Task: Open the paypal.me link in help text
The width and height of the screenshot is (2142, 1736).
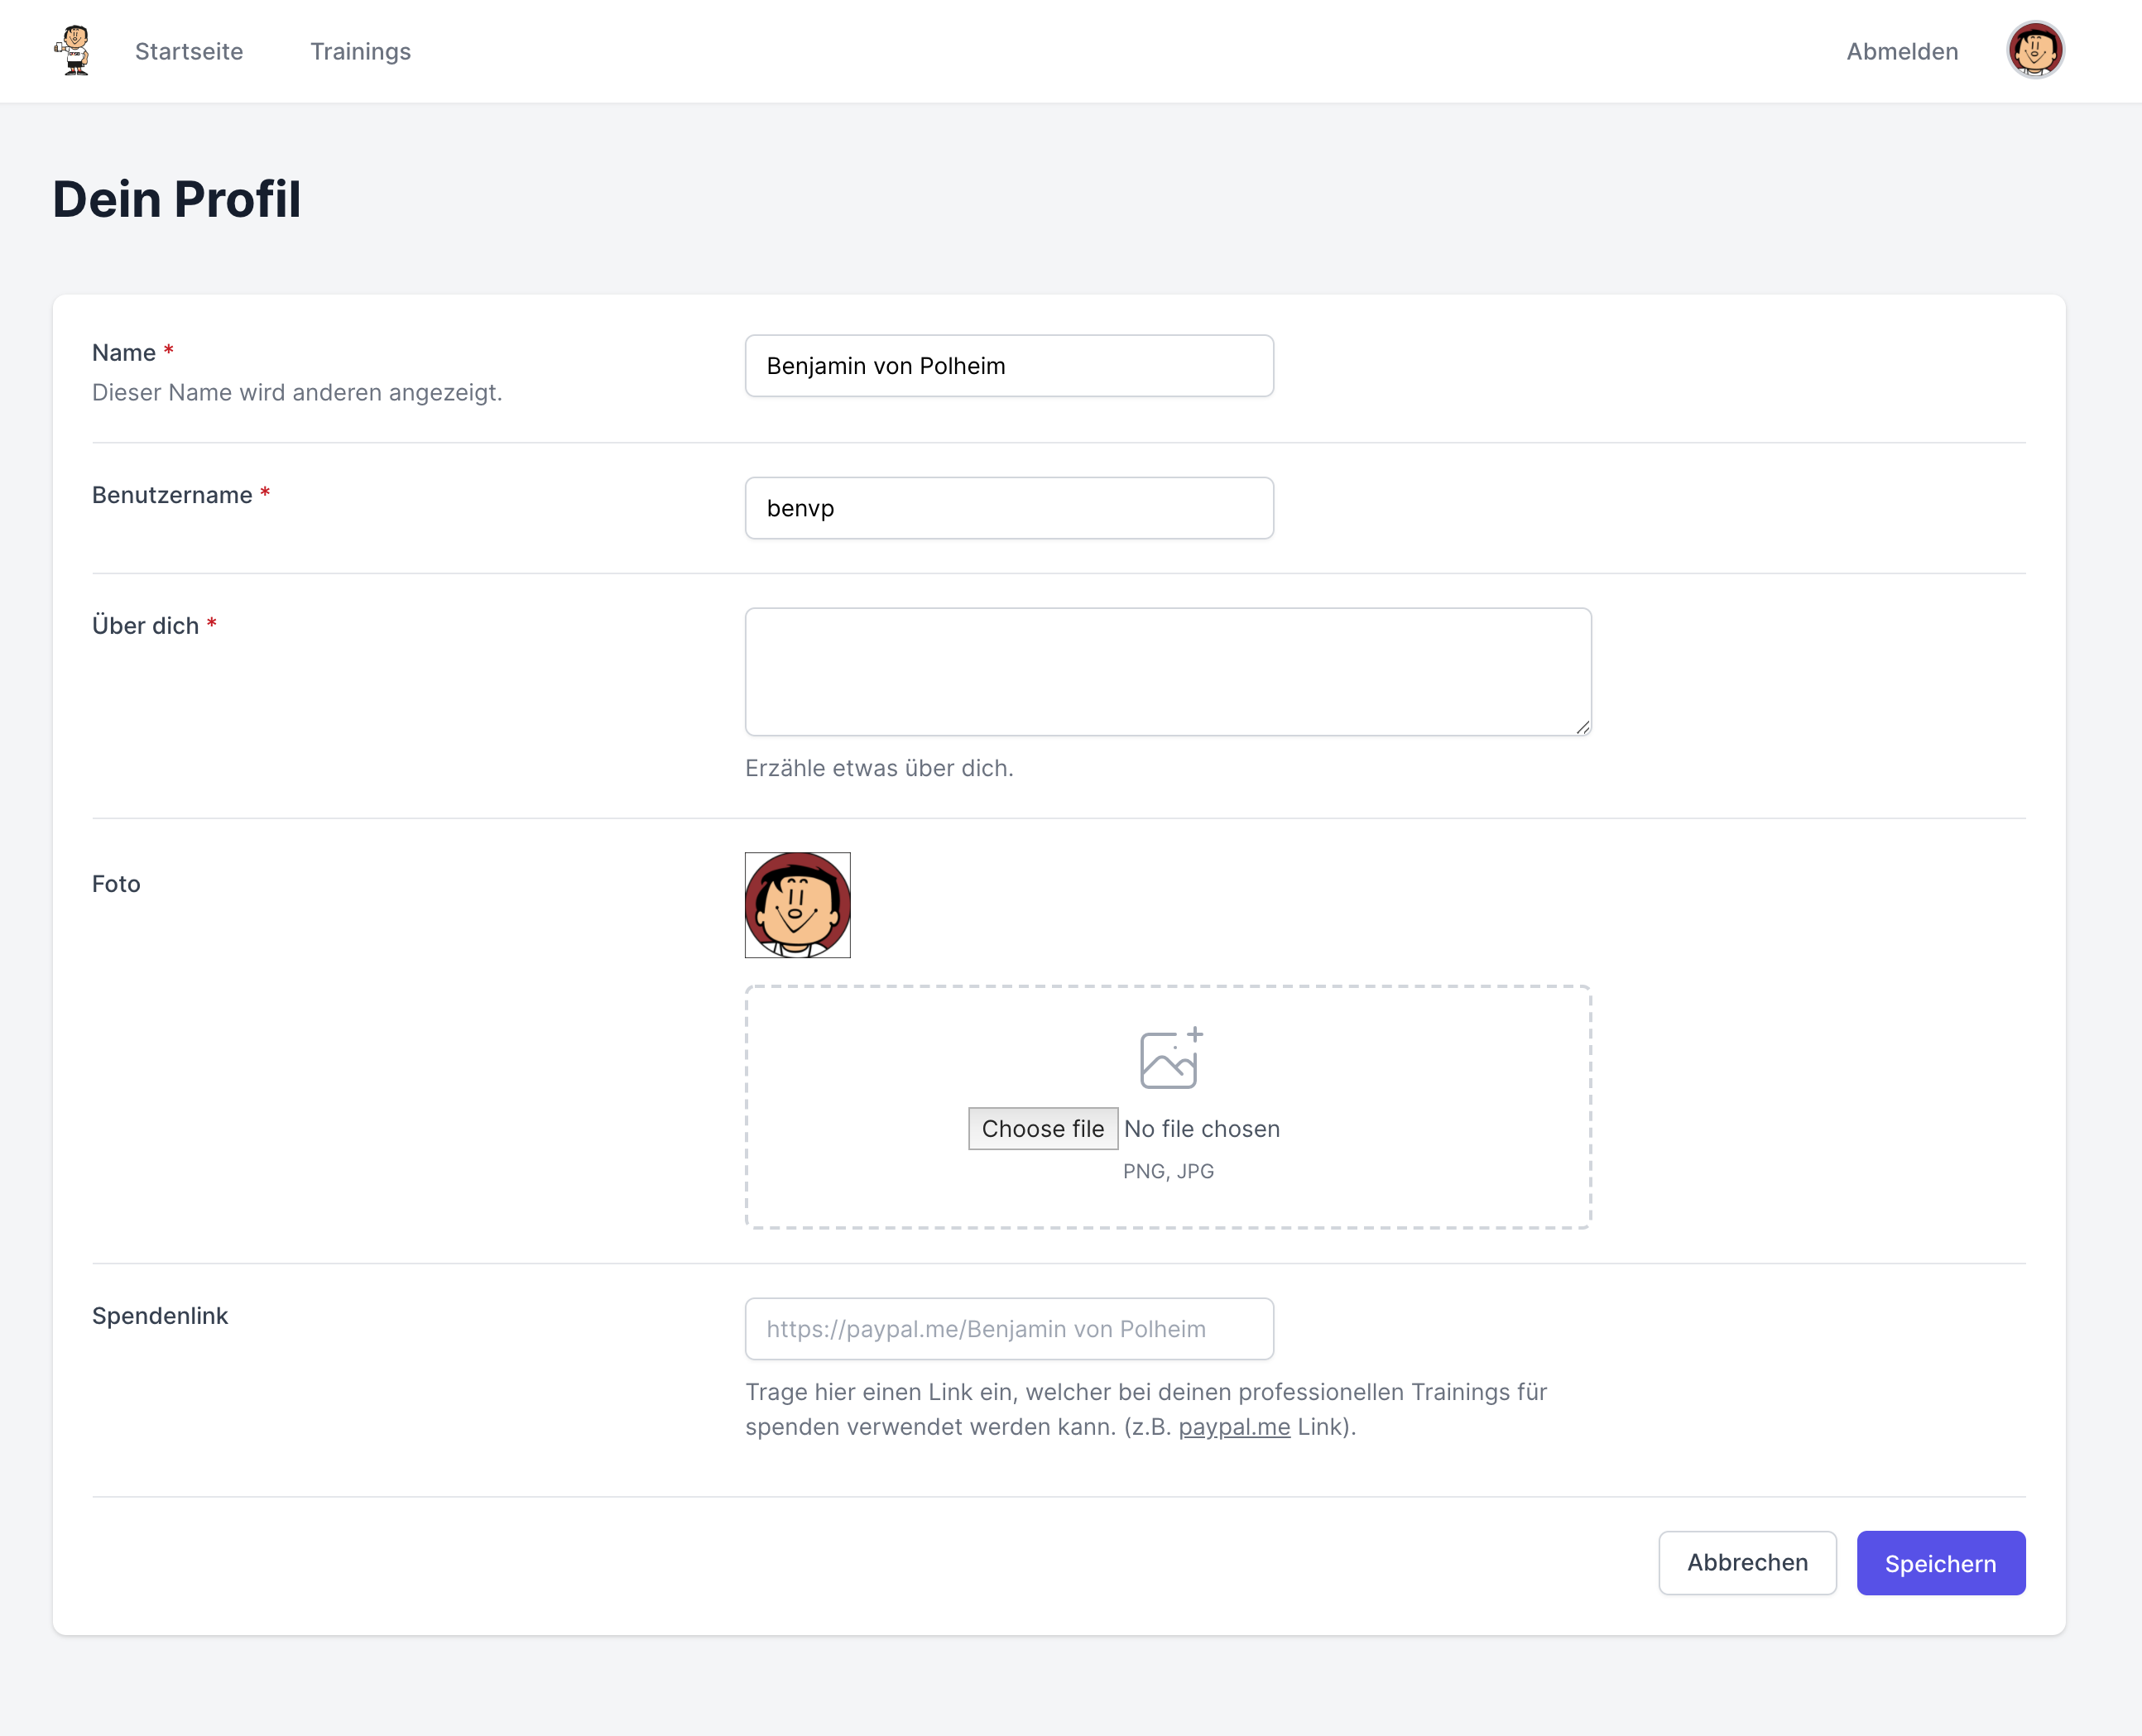Action: 1234,1427
